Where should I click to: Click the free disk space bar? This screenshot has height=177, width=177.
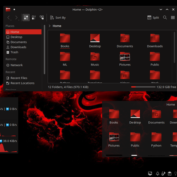[x=143, y=87]
